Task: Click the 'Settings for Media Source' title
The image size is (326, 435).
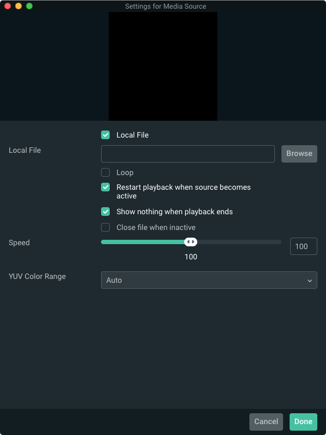Action: (166, 6)
